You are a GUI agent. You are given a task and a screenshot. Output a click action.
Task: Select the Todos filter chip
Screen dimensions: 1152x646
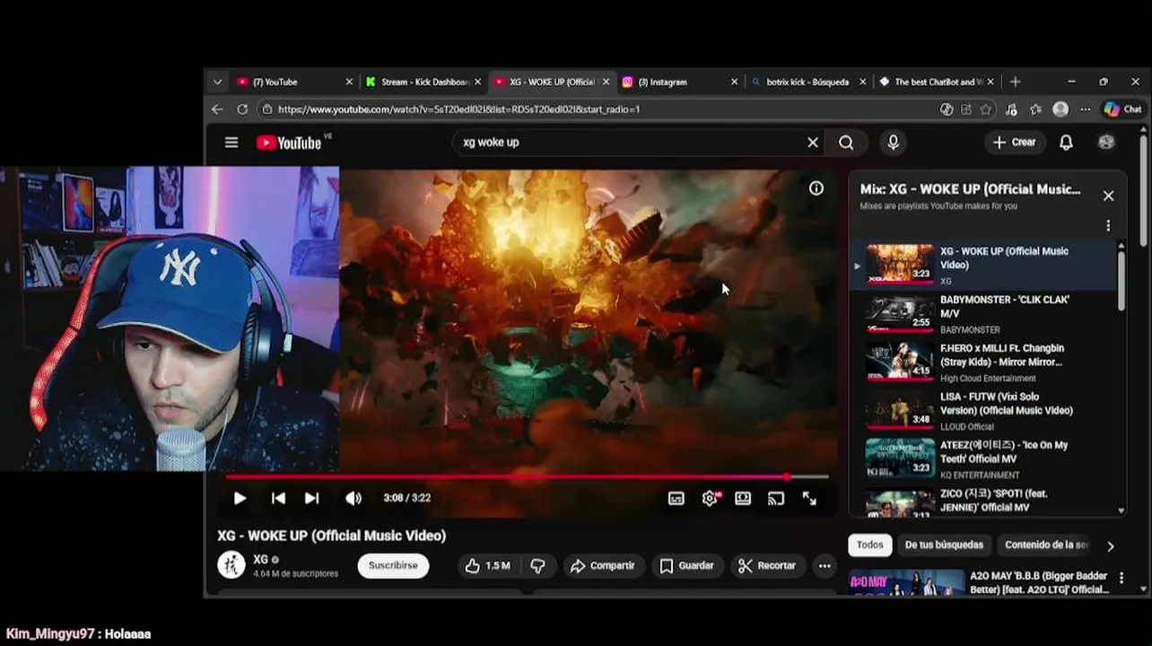869,545
